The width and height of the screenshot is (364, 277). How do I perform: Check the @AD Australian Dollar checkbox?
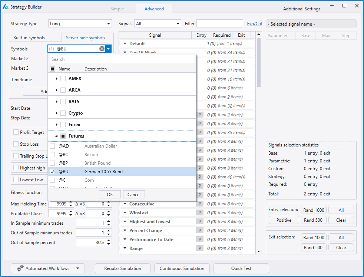click(x=52, y=146)
